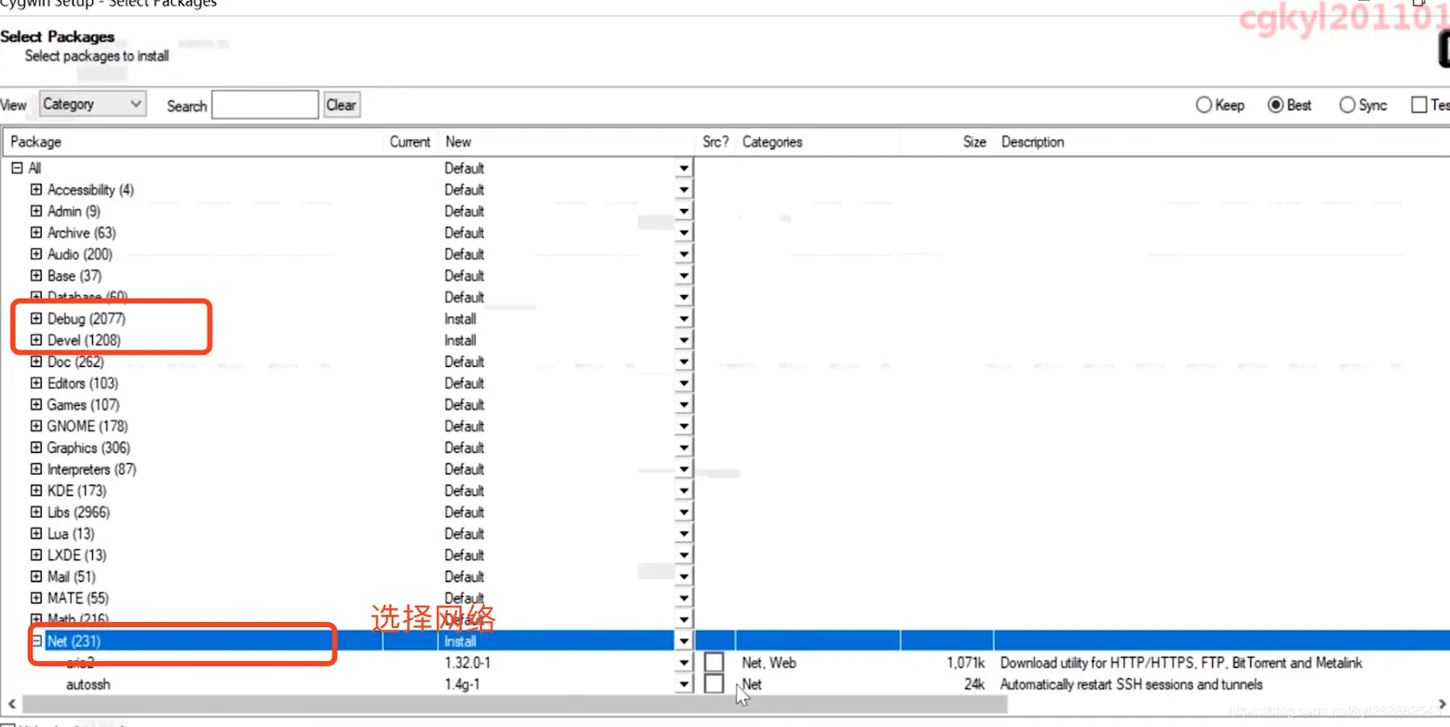The image size is (1450, 727).
Task: Open the New dropdown for Libs row
Action: 684,513
